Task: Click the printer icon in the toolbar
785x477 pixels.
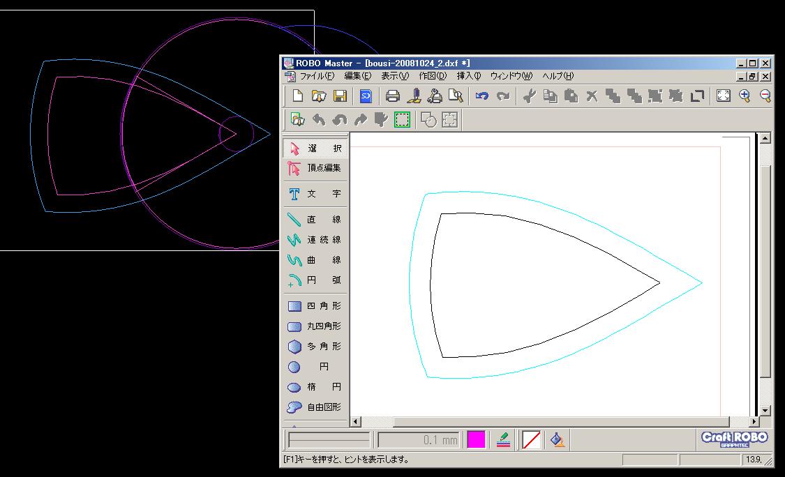Action: [x=393, y=96]
